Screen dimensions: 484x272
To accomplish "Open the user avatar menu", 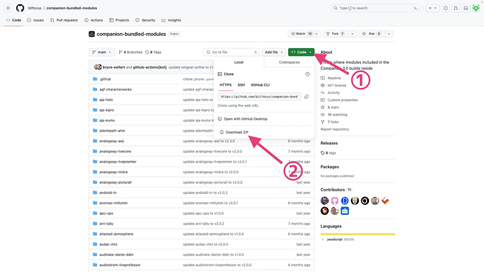I will pos(476,8).
